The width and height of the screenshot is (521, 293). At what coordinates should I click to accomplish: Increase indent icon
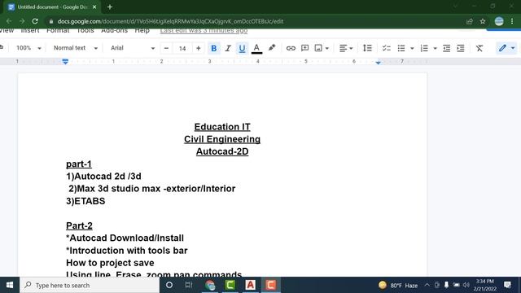coord(461,48)
